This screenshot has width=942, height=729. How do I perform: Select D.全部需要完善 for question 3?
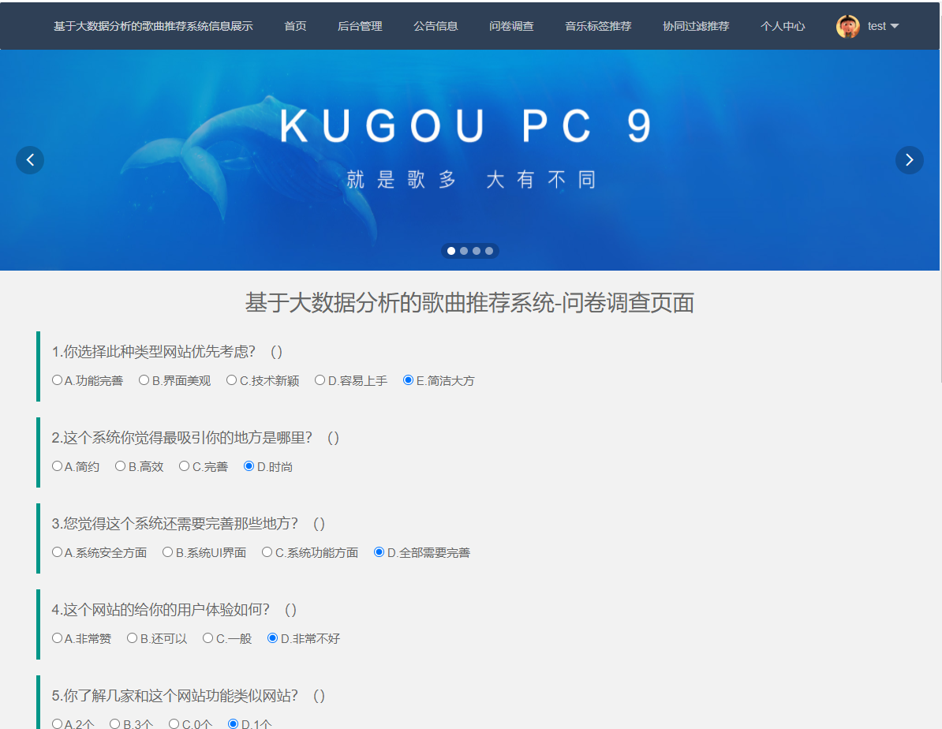click(x=379, y=551)
